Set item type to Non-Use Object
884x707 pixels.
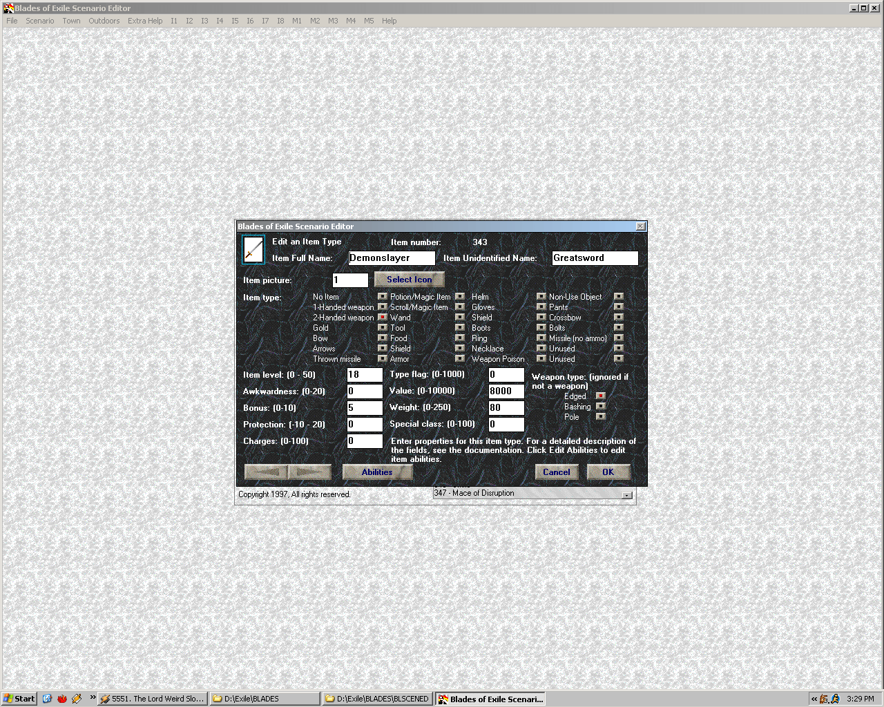tap(619, 297)
